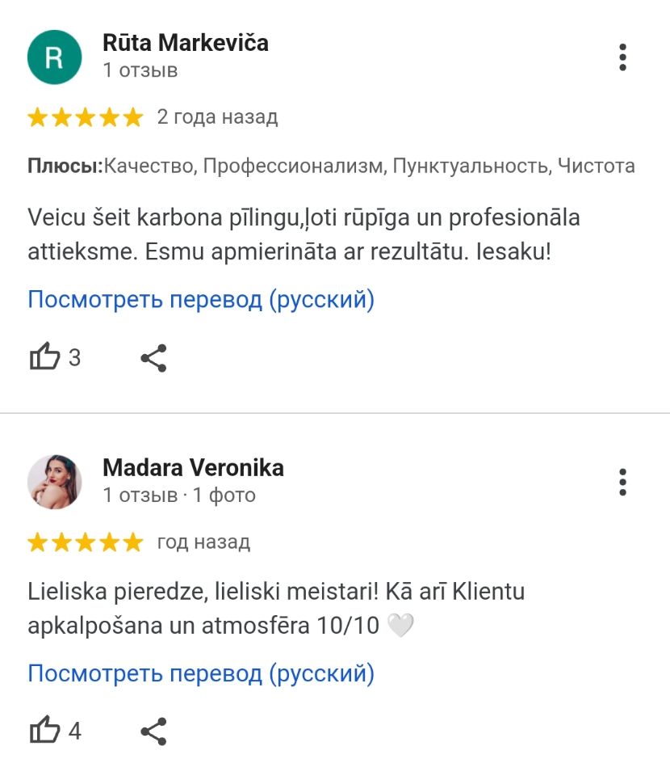Click the name Madara Veronika
Screen dimensions: 670x776
pyautogui.click(x=193, y=467)
